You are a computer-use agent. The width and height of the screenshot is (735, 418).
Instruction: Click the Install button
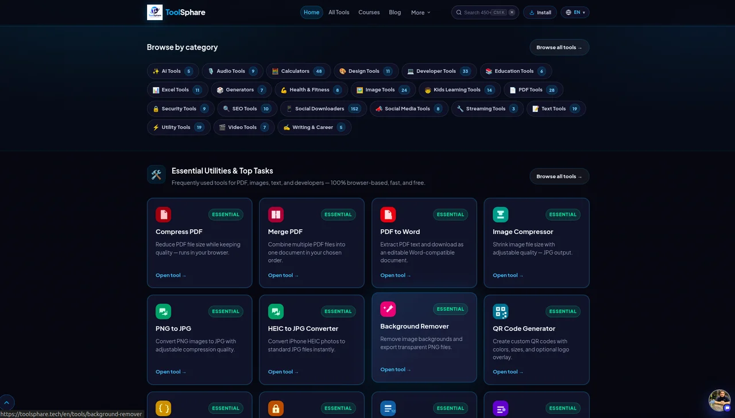540,12
